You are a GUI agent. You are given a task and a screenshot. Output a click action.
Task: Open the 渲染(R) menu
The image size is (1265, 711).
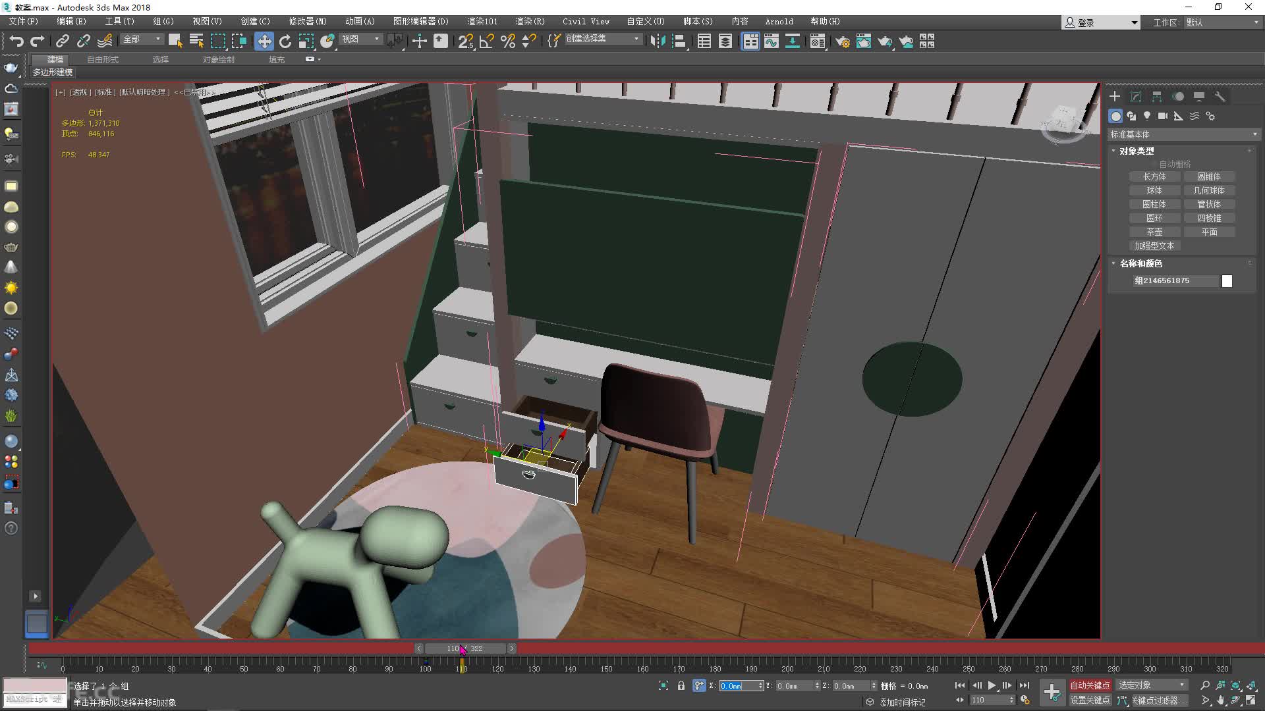(530, 22)
